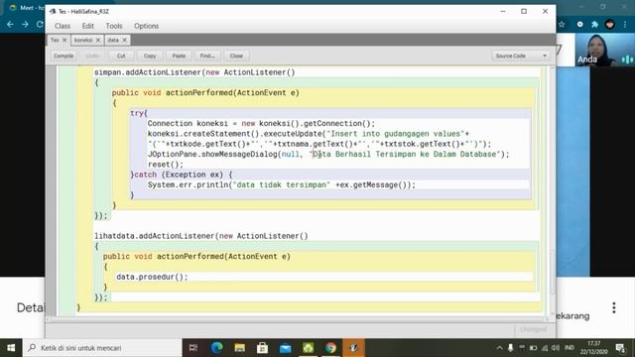
Task: Open the green app icon on the taskbar
Action: [x=309, y=348]
